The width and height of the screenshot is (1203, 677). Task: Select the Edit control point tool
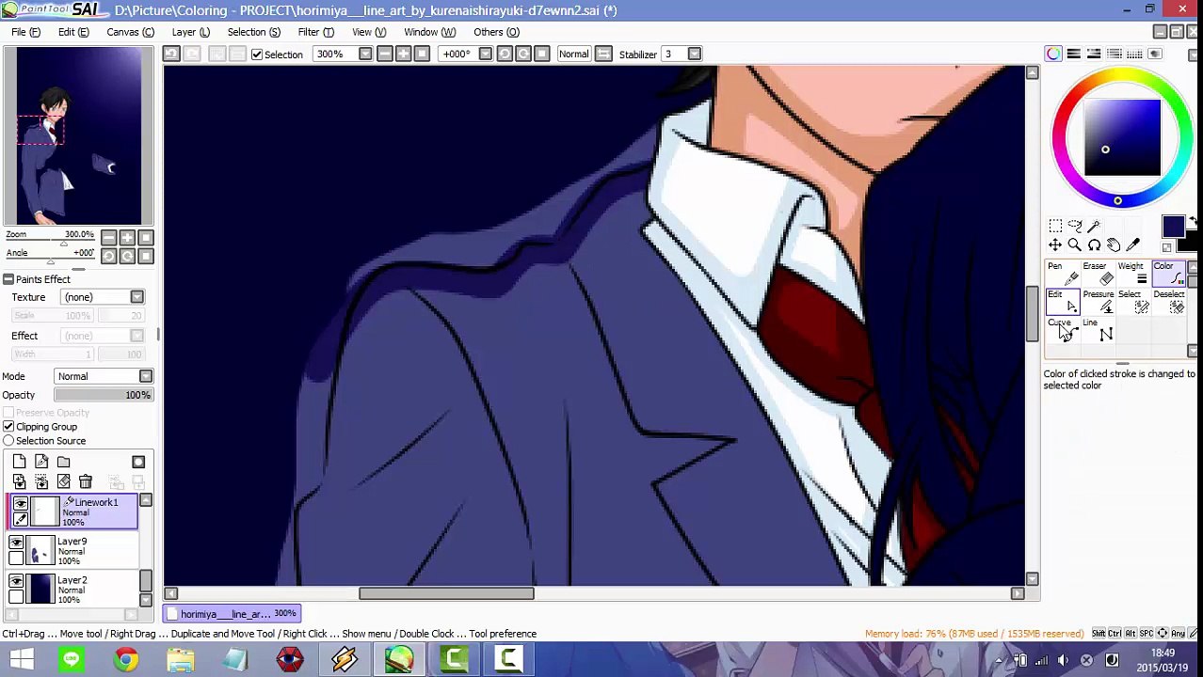(x=1063, y=303)
